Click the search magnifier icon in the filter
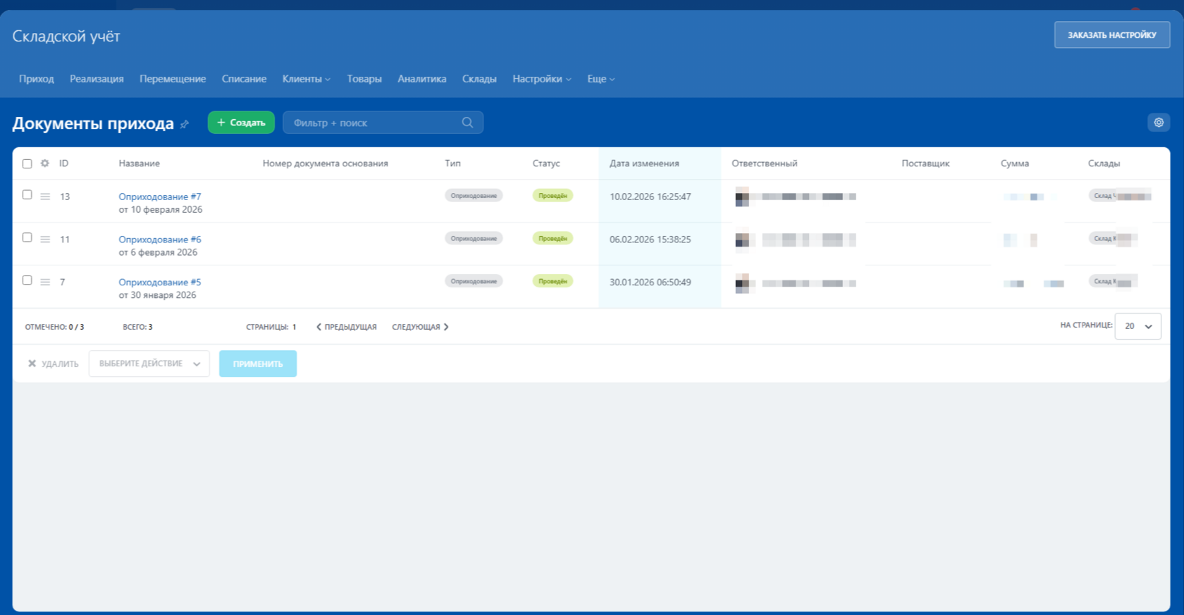The height and width of the screenshot is (615, 1184). [467, 123]
